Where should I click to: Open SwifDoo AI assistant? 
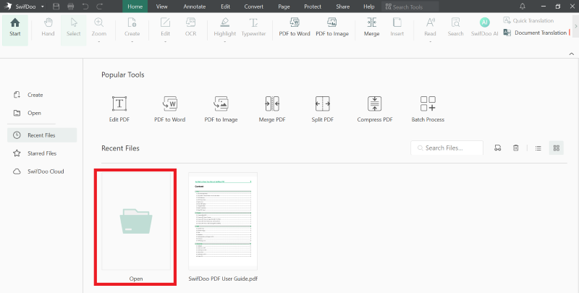[484, 27]
